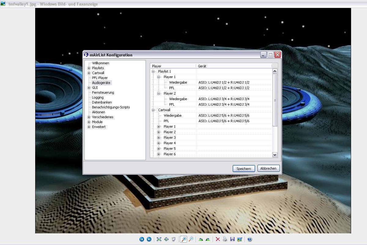This screenshot has width=367, height=245.
Task: Select the Zoom In magnifier
Action: coord(183,239)
